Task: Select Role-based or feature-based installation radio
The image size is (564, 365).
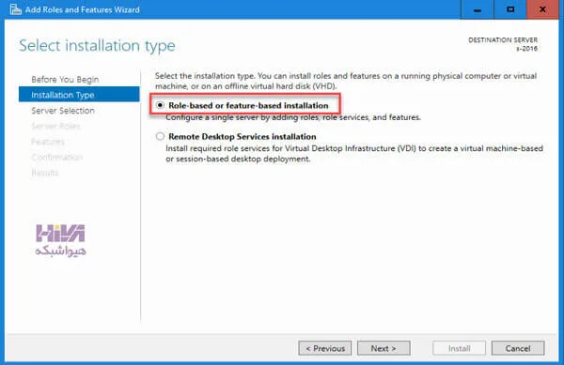Action: (x=160, y=105)
